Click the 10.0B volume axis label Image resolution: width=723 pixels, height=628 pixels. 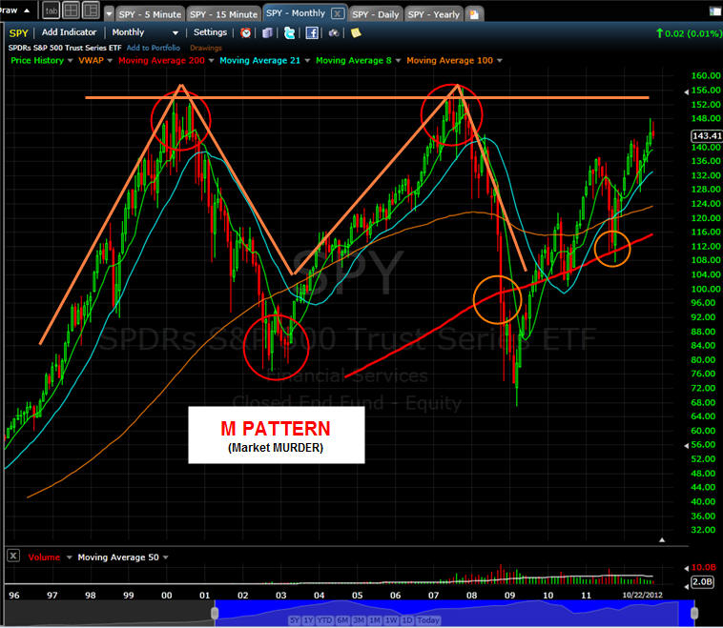pyautogui.click(x=703, y=567)
